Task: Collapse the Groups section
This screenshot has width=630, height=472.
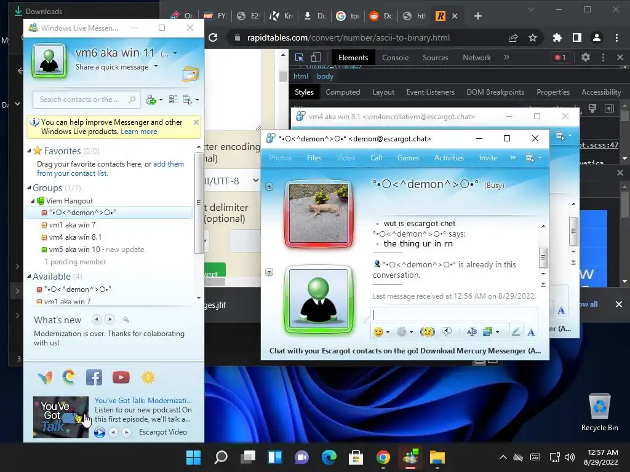Action: click(x=29, y=188)
